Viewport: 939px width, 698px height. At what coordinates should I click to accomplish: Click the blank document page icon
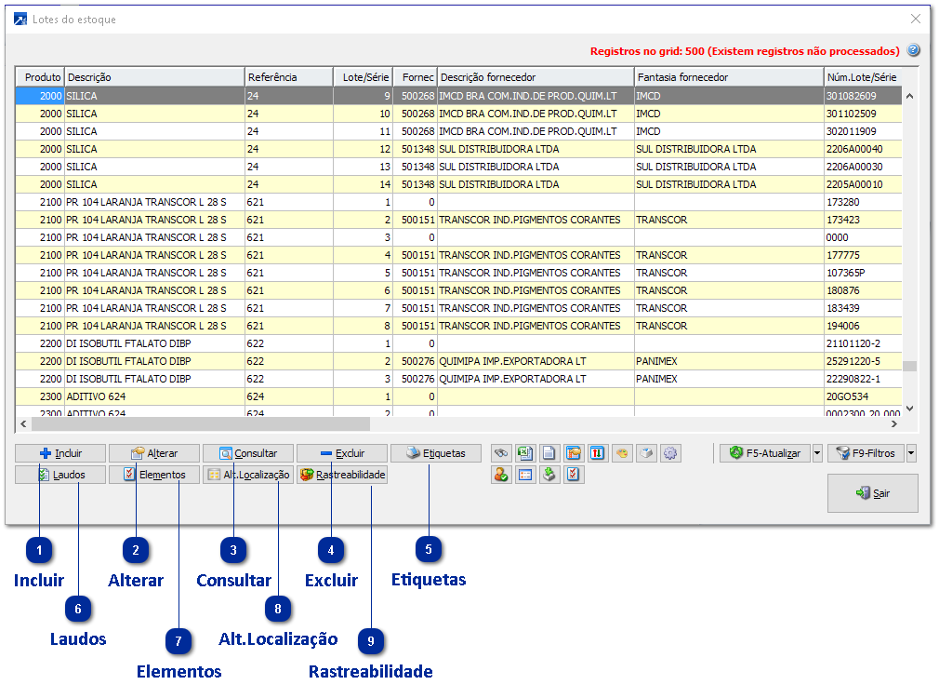(x=549, y=453)
